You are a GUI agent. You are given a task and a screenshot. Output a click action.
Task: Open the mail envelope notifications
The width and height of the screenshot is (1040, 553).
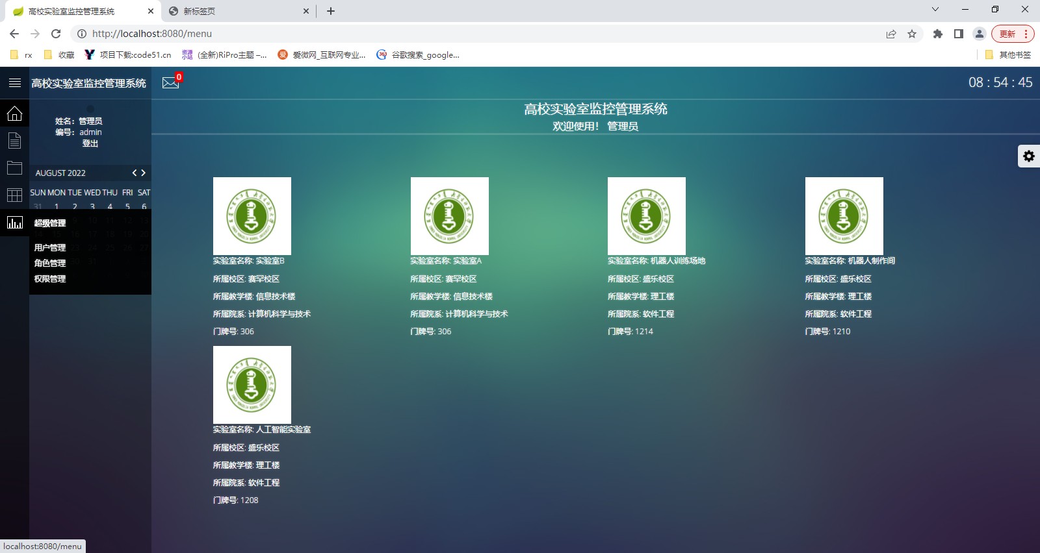[x=170, y=82]
